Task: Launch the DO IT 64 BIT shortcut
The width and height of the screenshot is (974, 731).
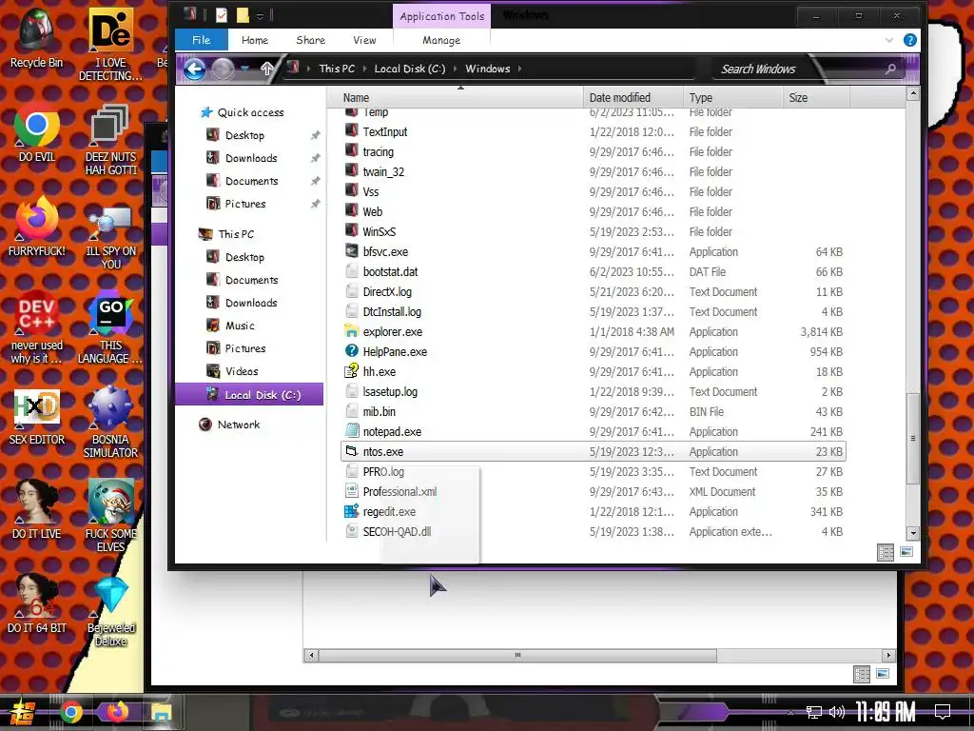Action: click(x=37, y=603)
